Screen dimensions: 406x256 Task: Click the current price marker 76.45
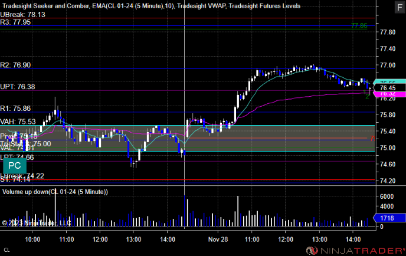coord(389,88)
